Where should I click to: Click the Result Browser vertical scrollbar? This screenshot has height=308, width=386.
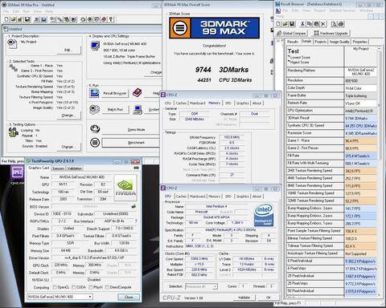point(379,171)
